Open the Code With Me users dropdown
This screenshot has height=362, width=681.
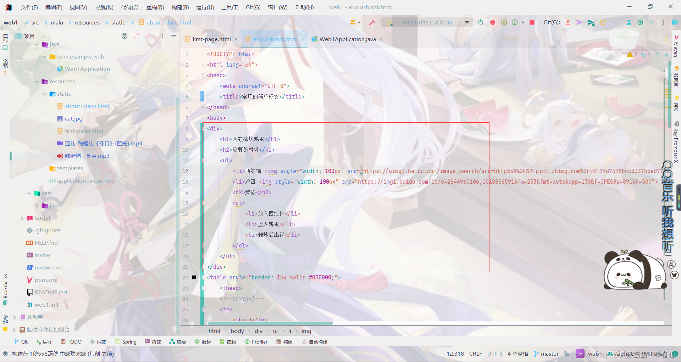click(x=355, y=22)
